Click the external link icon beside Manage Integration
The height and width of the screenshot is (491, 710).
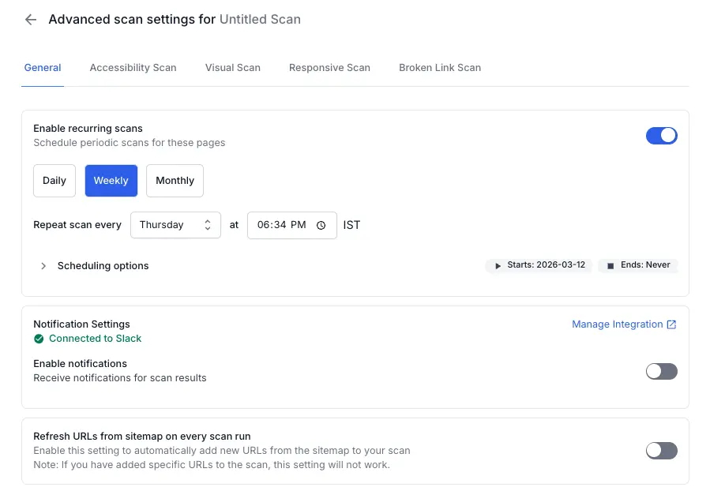click(x=671, y=324)
